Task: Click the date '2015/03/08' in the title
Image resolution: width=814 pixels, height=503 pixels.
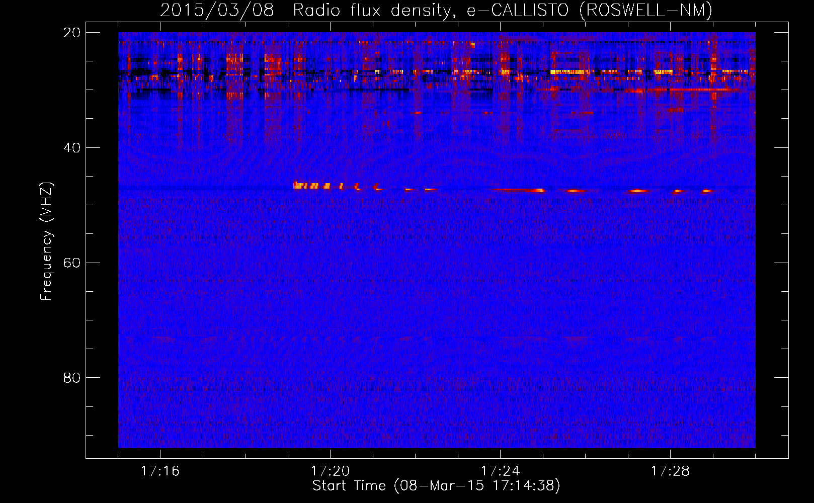Action: [x=217, y=11]
